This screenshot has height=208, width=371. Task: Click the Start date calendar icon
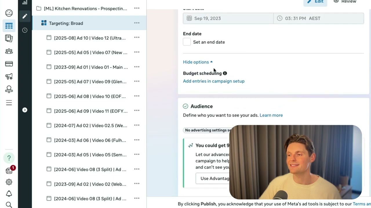click(189, 18)
